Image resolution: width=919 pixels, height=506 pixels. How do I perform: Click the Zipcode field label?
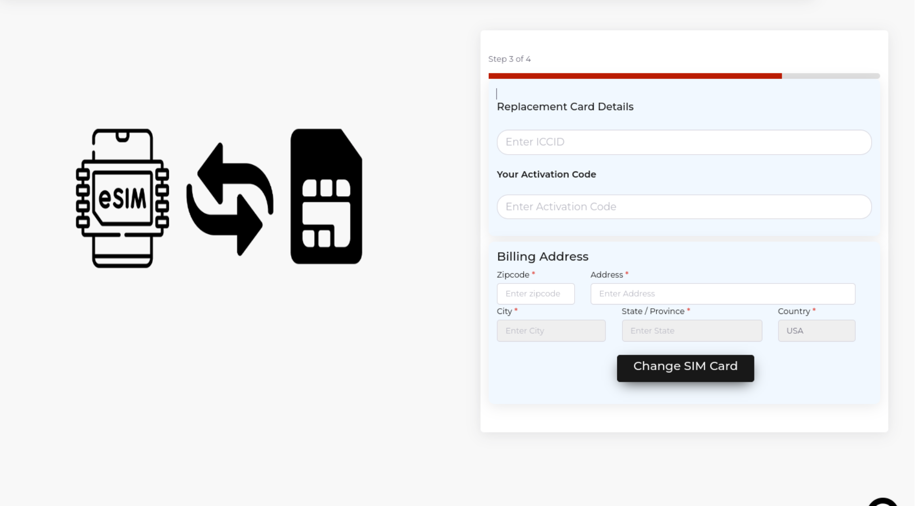[513, 275]
